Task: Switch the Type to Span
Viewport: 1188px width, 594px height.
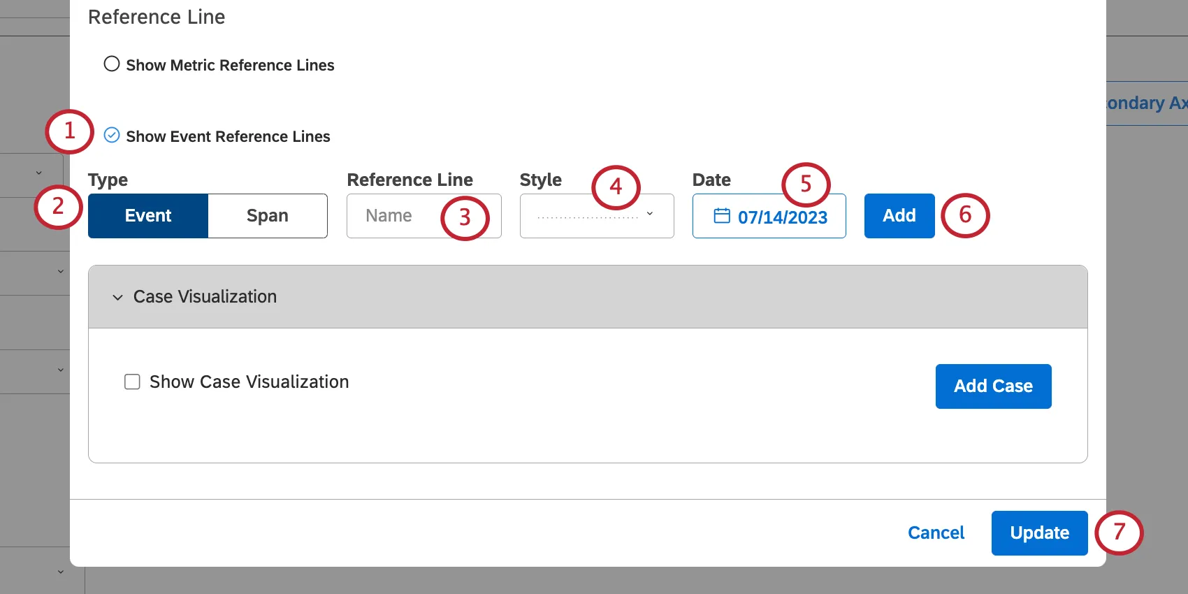Action: coord(268,216)
